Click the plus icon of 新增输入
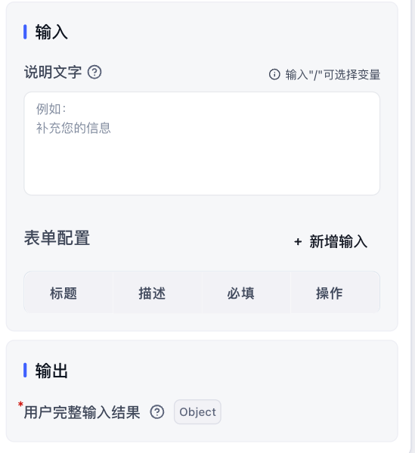 tap(298, 241)
